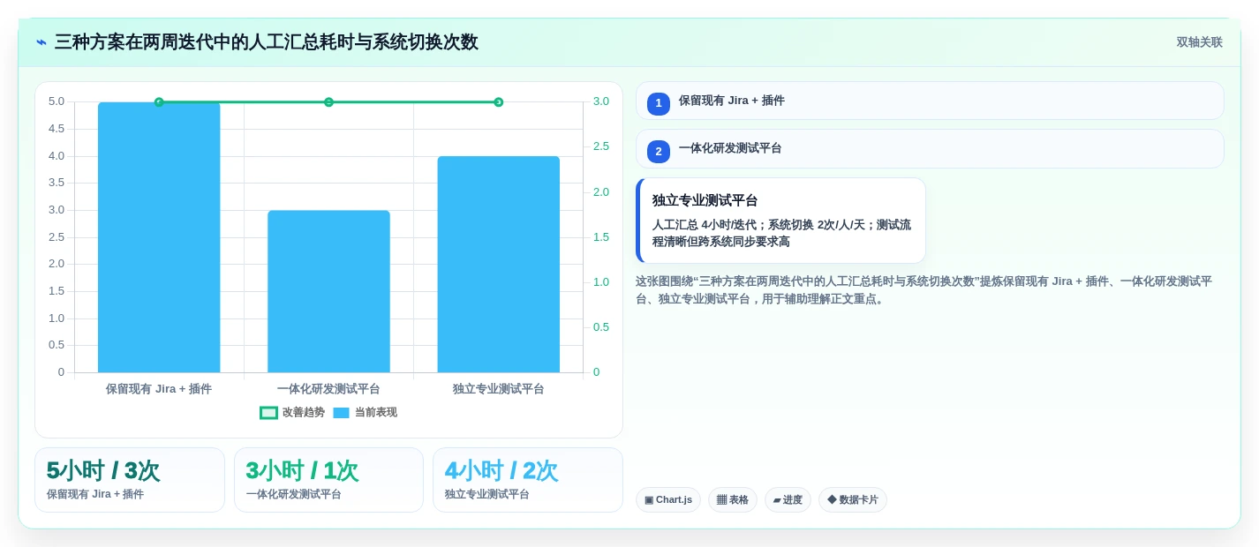Click the lightning icon beside the title
The image size is (1259, 547).
(41, 42)
